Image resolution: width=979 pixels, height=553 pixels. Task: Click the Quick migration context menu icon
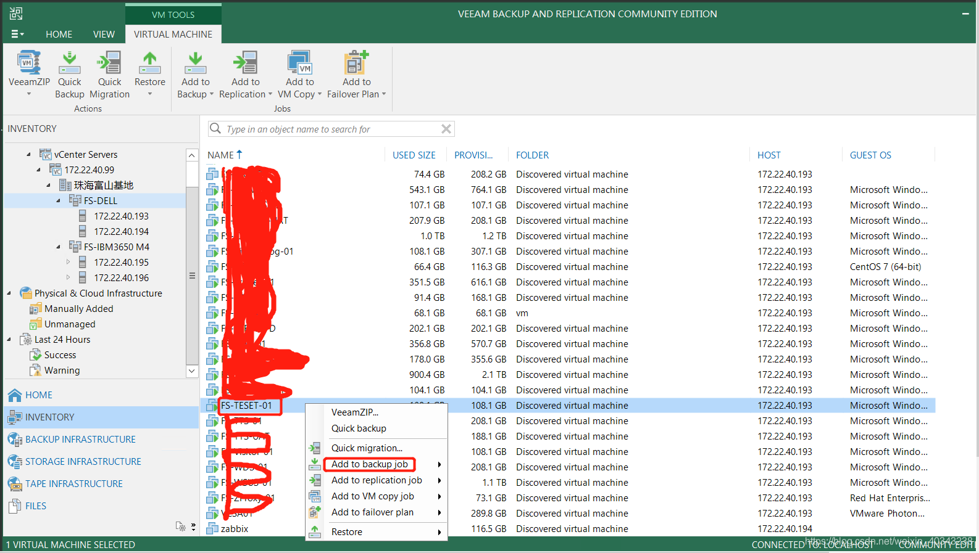(x=315, y=448)
